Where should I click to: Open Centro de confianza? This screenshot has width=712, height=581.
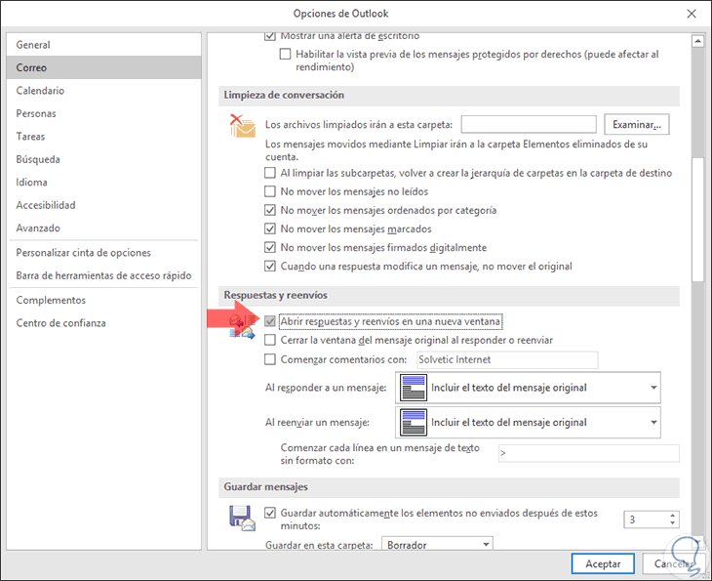point(104,323)
